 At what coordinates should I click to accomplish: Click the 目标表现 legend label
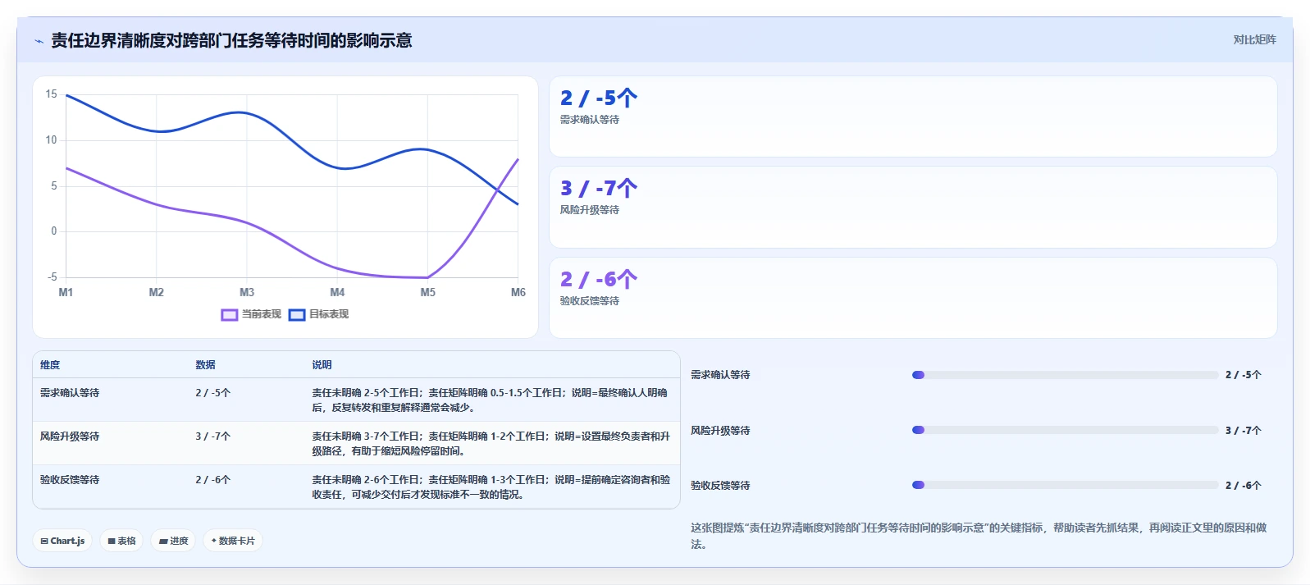329,314
